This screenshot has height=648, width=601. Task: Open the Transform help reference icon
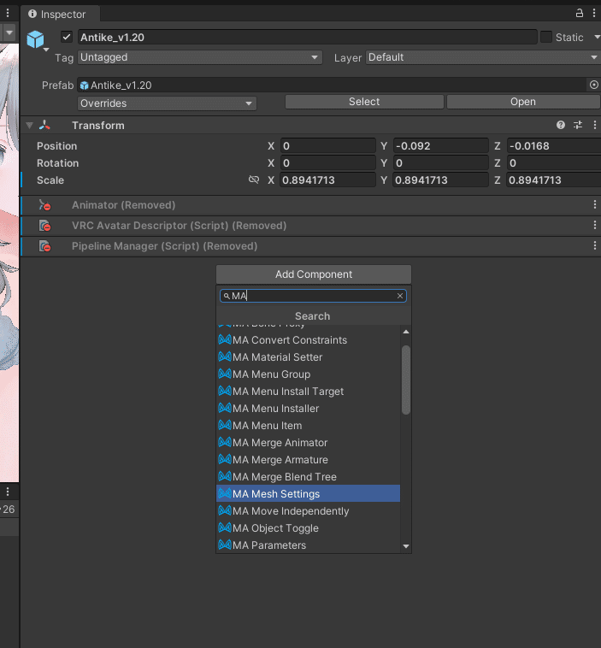[x=561, y=125]
